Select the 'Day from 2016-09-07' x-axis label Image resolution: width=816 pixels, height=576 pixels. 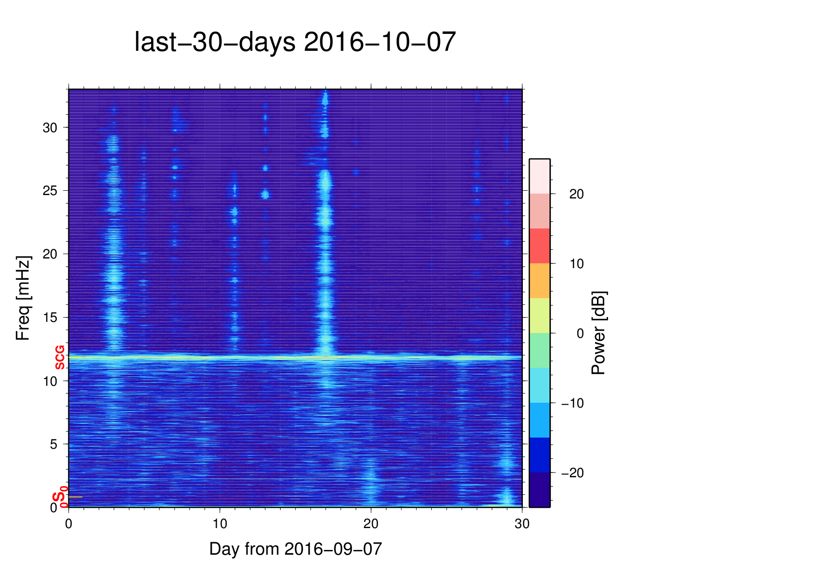(x=295, y=549)
